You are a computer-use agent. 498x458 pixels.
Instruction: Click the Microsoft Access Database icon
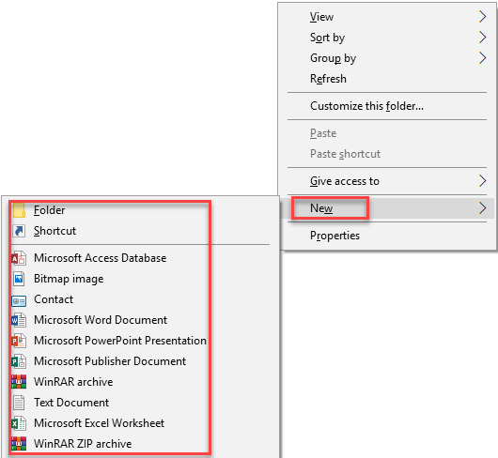pos(19,258)
